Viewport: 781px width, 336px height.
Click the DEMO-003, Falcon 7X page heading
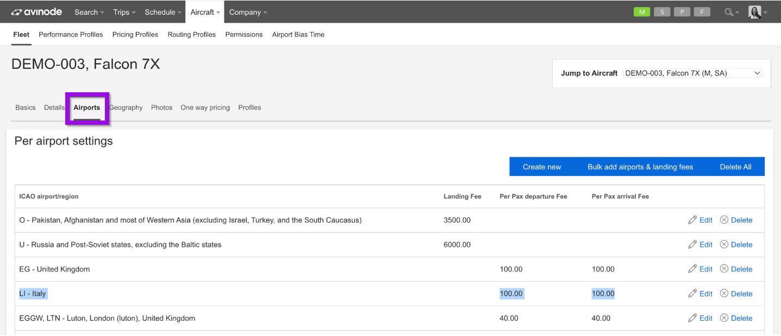pyautogui.click(x=85, y=64)
